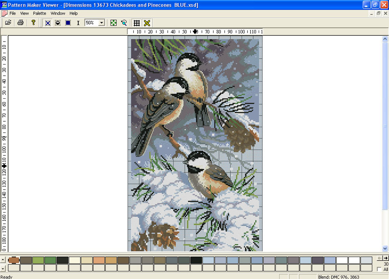Screen dimensions: 389x279
Task: Select the light green palette swatch
Action: [x=38, y=260]
